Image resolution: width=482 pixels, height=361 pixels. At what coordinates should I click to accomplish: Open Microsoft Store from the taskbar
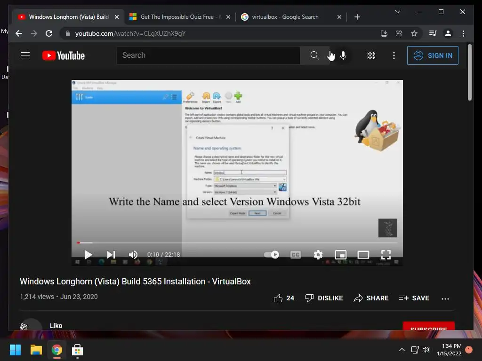(x=77, y=350)
